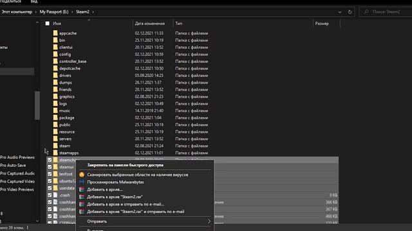The image size is (412, 231).
Task: Click the WinRAR icon beside 'Добавить в архив...'
Action: [82, 189]
